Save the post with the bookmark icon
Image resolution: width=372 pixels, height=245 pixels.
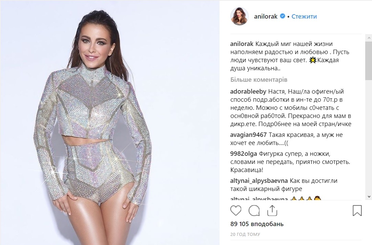[x=357, y=211]
